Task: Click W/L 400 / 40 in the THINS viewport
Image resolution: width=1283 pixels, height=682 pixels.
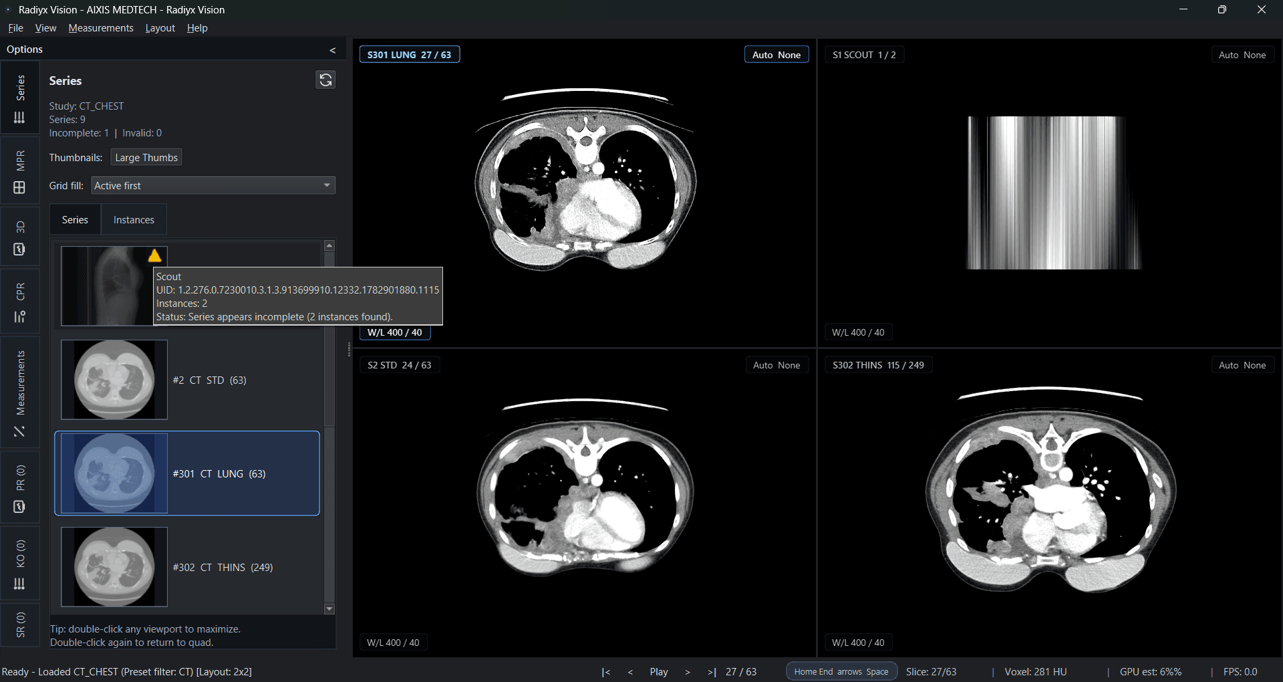Action: point(858,643)
